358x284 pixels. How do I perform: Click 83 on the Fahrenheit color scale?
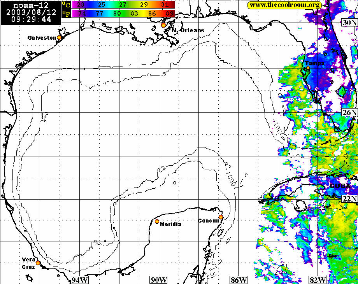point(134,14)
